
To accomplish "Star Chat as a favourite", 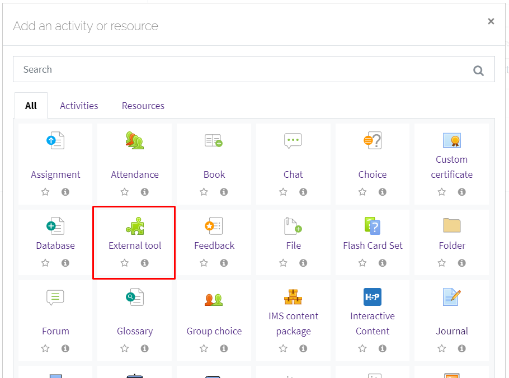I will 283,192.
